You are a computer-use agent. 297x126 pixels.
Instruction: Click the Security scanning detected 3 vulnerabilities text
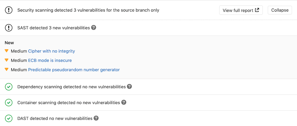[88, 10]
